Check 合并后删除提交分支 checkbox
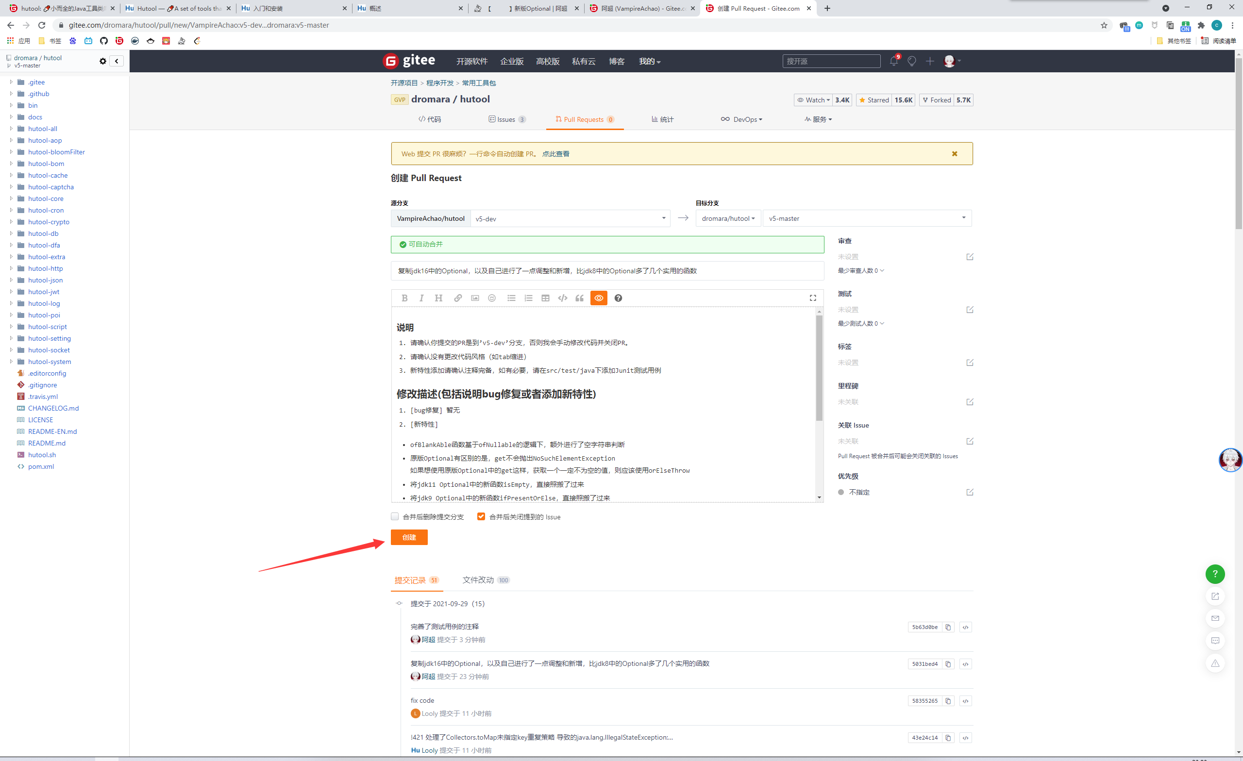 point(395,516)
